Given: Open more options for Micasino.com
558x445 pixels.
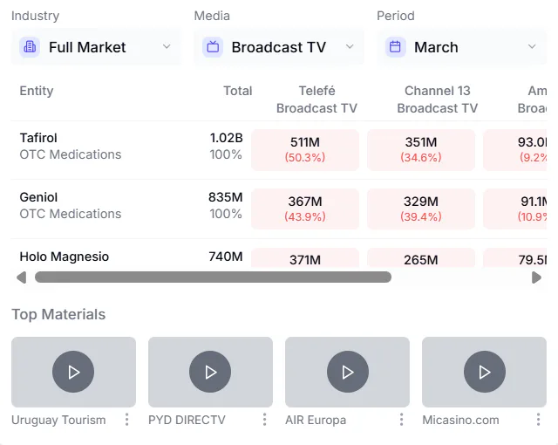Looking at the screenshot, I should tap(539, 420).
